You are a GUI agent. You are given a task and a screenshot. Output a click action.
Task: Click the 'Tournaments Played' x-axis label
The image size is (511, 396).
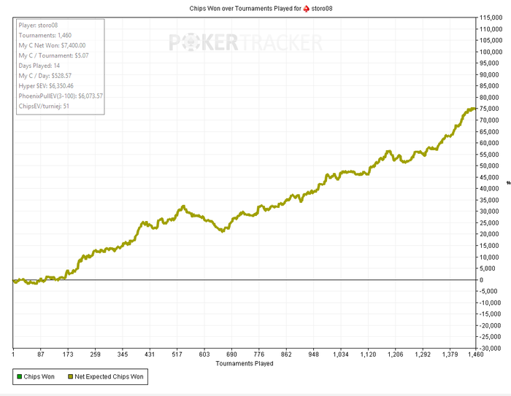click(245, 363)
